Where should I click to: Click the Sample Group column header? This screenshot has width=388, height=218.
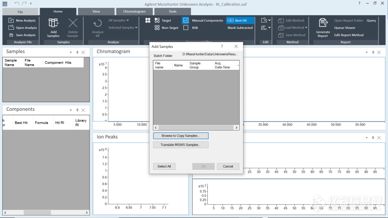200,65
